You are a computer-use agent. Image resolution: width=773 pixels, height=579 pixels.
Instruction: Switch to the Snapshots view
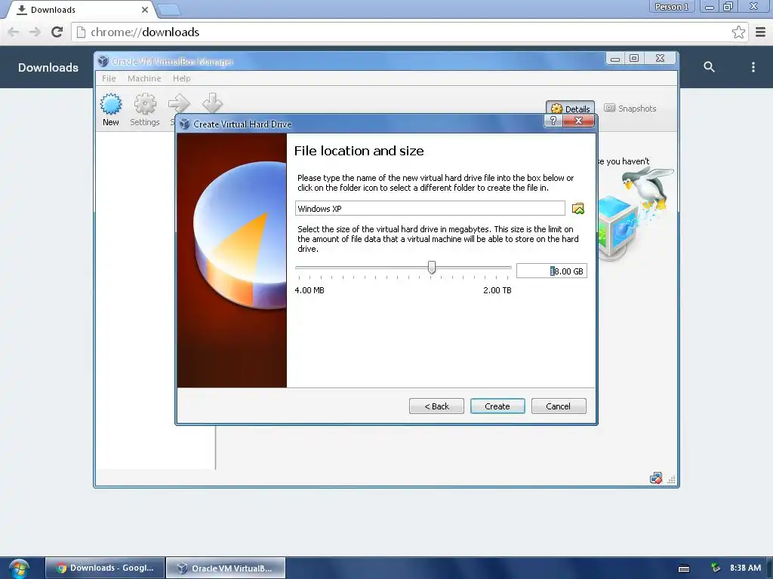pyautogui.click(x=630, y=109)
